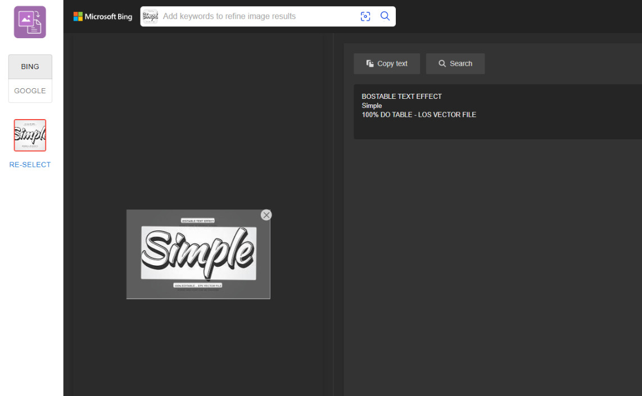Click the 'BOSTABLE TEXT EFFECT' text line
The image size is (642, 396).
tap(401, 97)
